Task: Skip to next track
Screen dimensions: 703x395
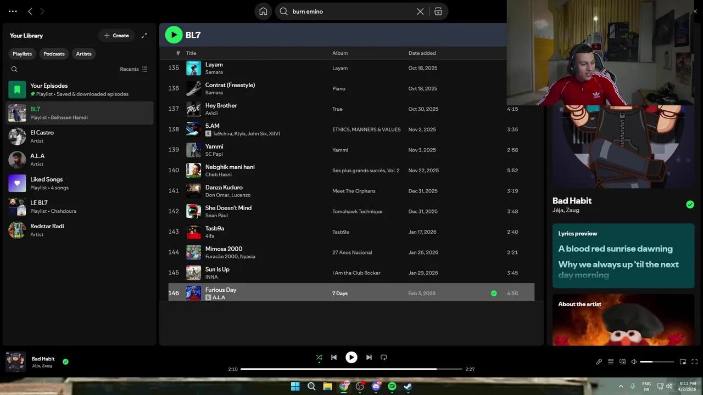Action: coord(369,357)
